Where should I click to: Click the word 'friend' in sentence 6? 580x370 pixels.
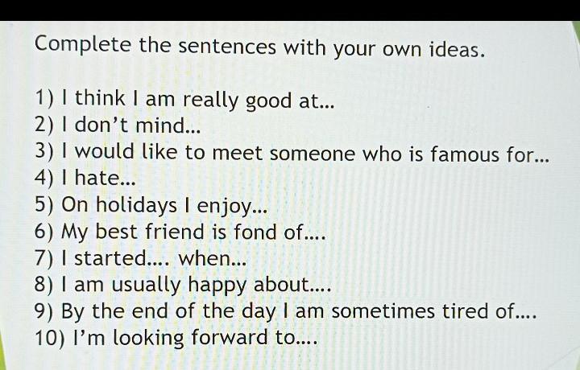coord(174,232)
